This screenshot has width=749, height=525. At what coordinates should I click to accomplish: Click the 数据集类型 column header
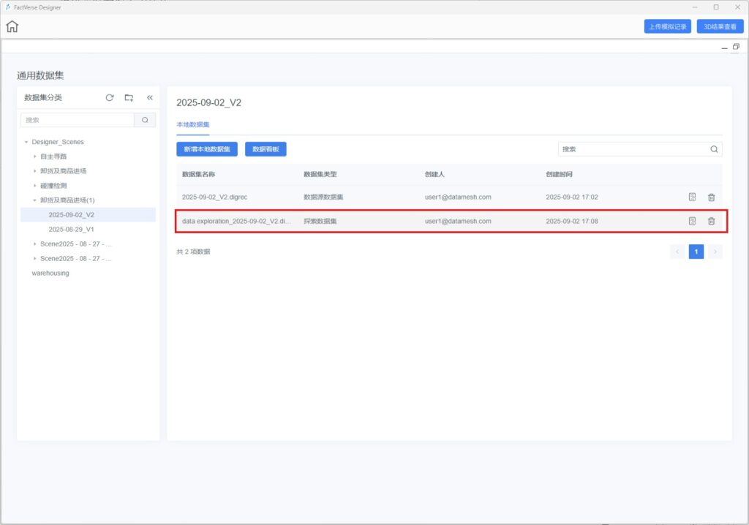320,174
